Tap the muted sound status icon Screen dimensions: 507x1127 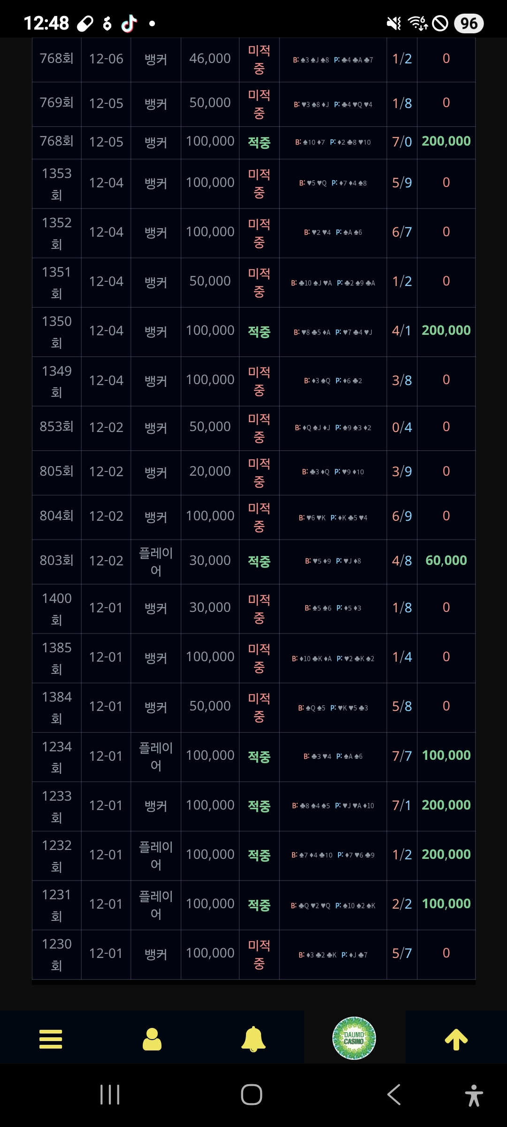click(393, 23)
